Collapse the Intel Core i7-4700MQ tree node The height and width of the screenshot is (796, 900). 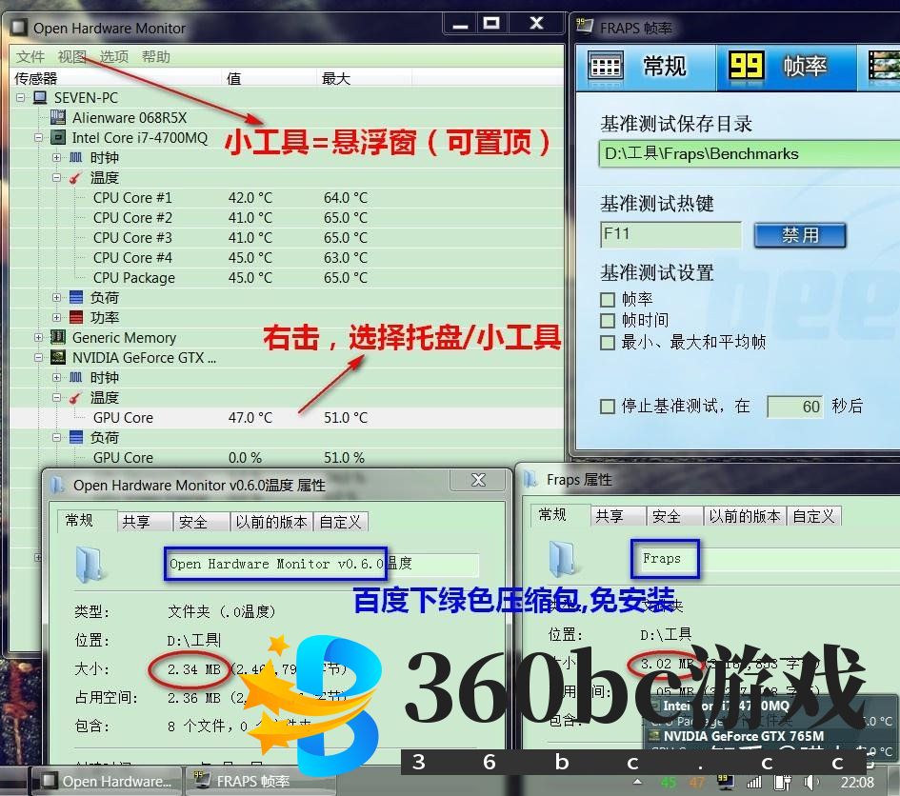point(38,138)
